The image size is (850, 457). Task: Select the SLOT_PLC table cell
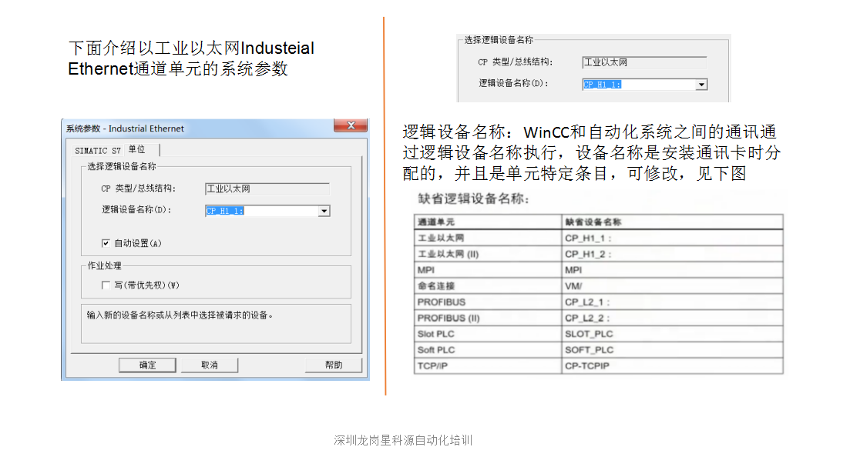589,334
